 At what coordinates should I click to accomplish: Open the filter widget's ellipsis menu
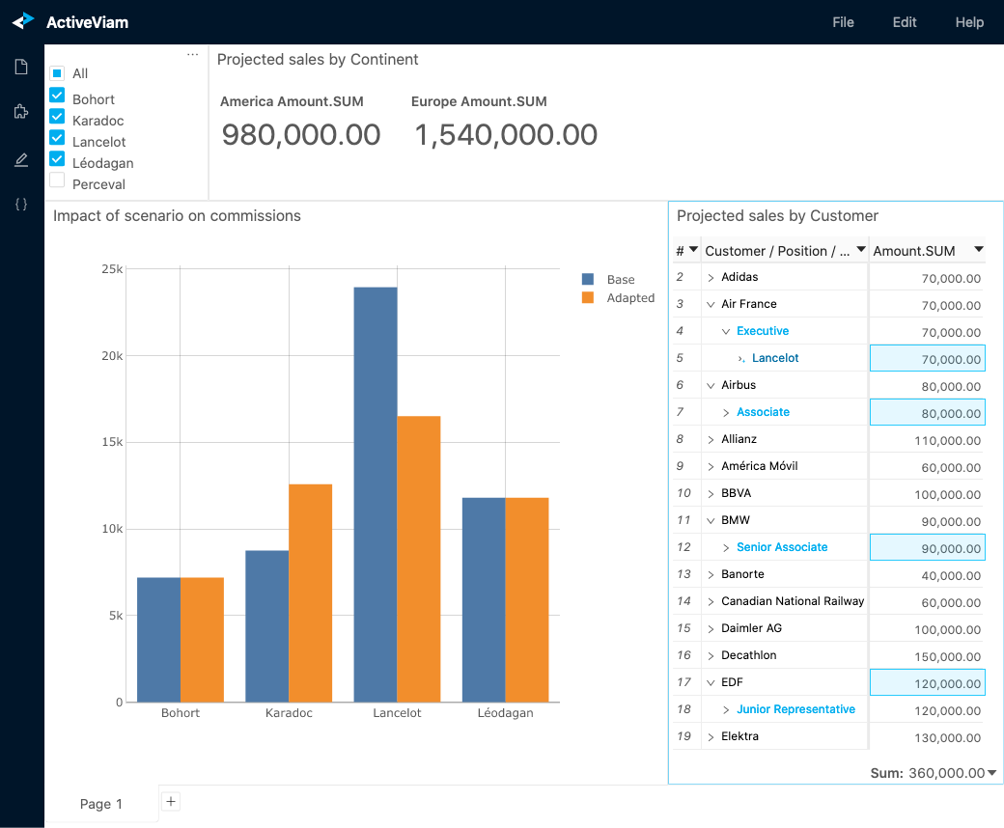tap(194, 55)
